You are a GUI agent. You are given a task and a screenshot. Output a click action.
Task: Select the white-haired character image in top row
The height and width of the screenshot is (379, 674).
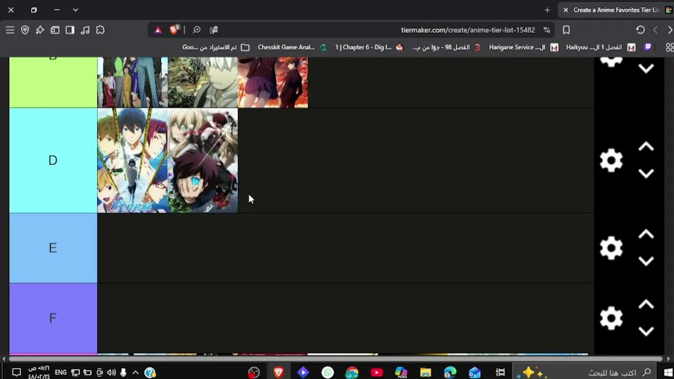(x=203, y=82)
